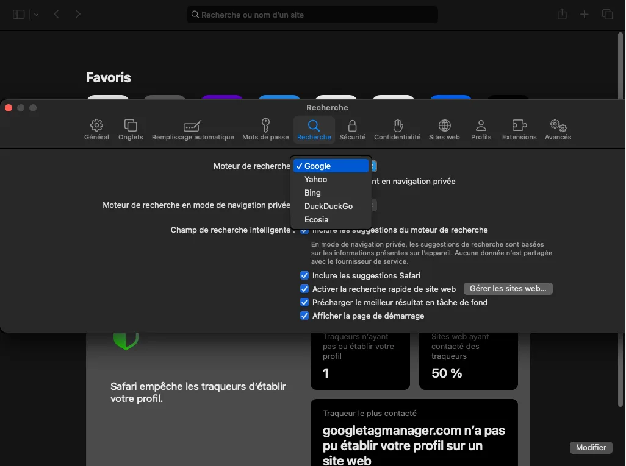Open the Confidentialité hand tab
Viewport: 626px width, 466px height.
click(x=397, y=130)
